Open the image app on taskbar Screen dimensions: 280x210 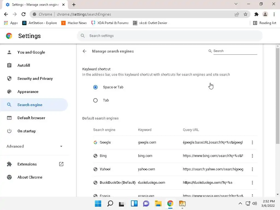(182, 203)
